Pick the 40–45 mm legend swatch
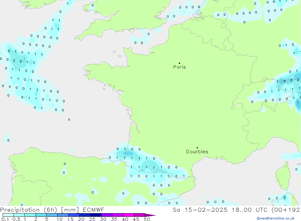301x221 pixels. point(129,215)
